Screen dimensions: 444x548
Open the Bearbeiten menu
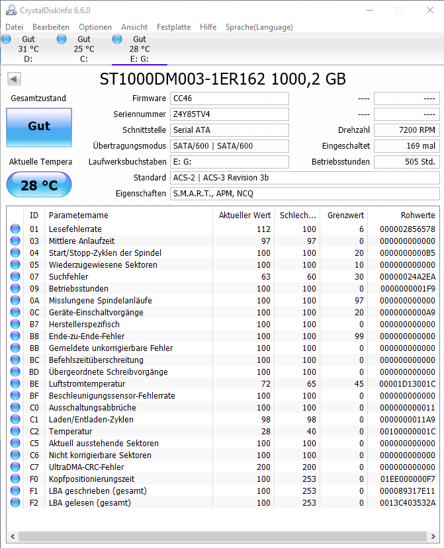tap(51, 27)
